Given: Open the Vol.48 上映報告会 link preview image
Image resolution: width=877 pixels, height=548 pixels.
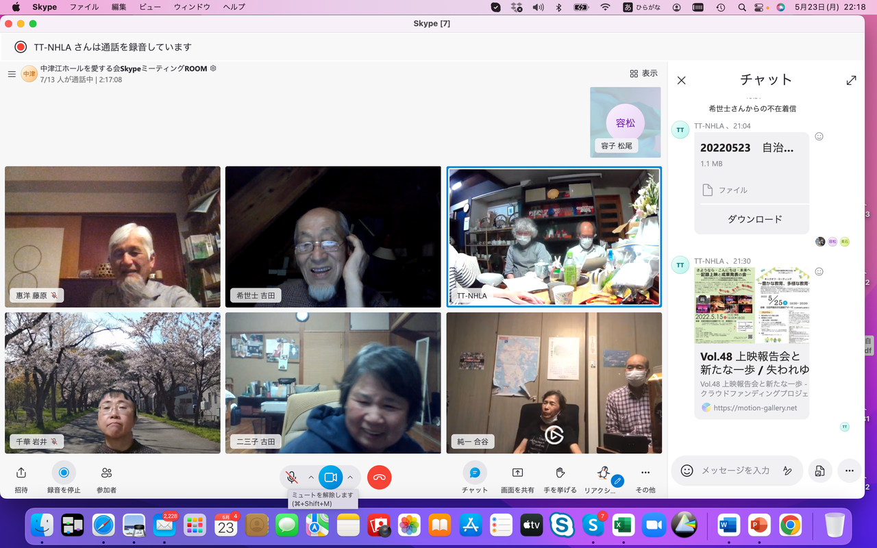Looking at the screenshot, I should click(x=752, y=305).
